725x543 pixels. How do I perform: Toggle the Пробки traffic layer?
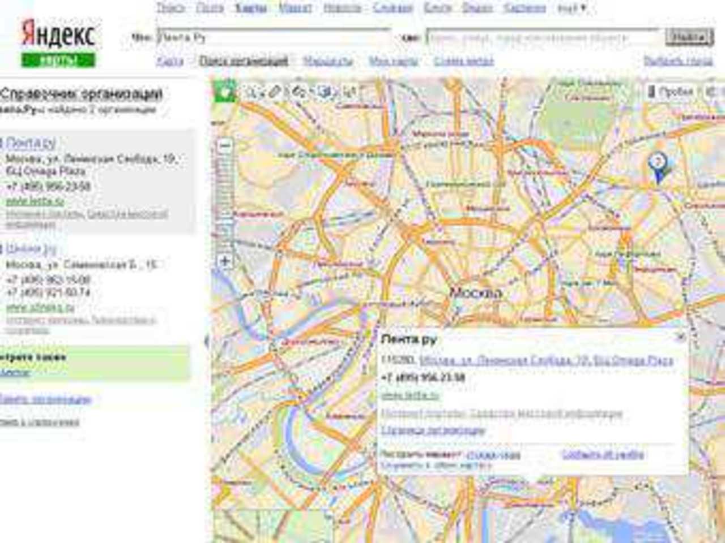[x=672, y=91]
